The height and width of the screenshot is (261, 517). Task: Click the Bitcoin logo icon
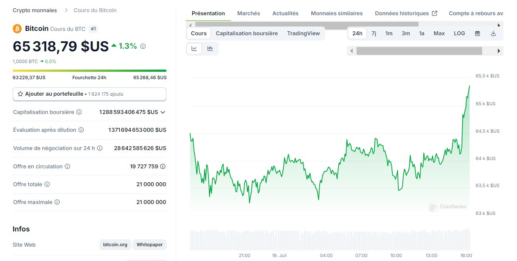point(17,29)
